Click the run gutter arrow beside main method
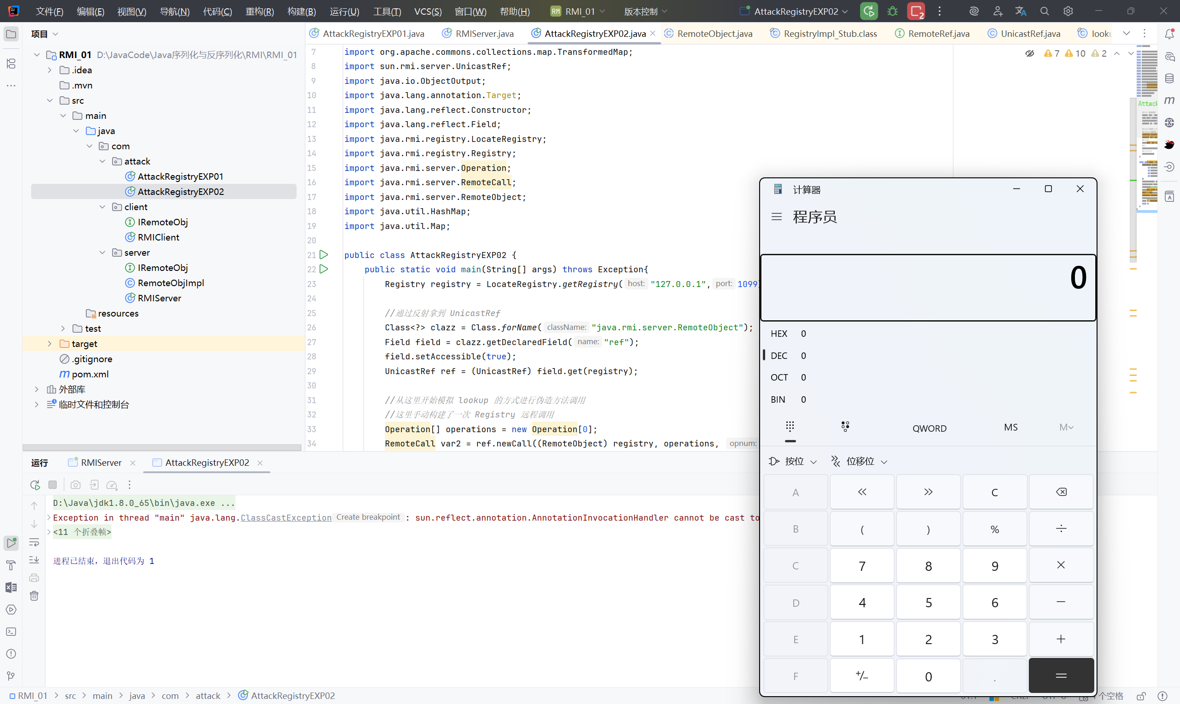 click(x=324, y=269)
